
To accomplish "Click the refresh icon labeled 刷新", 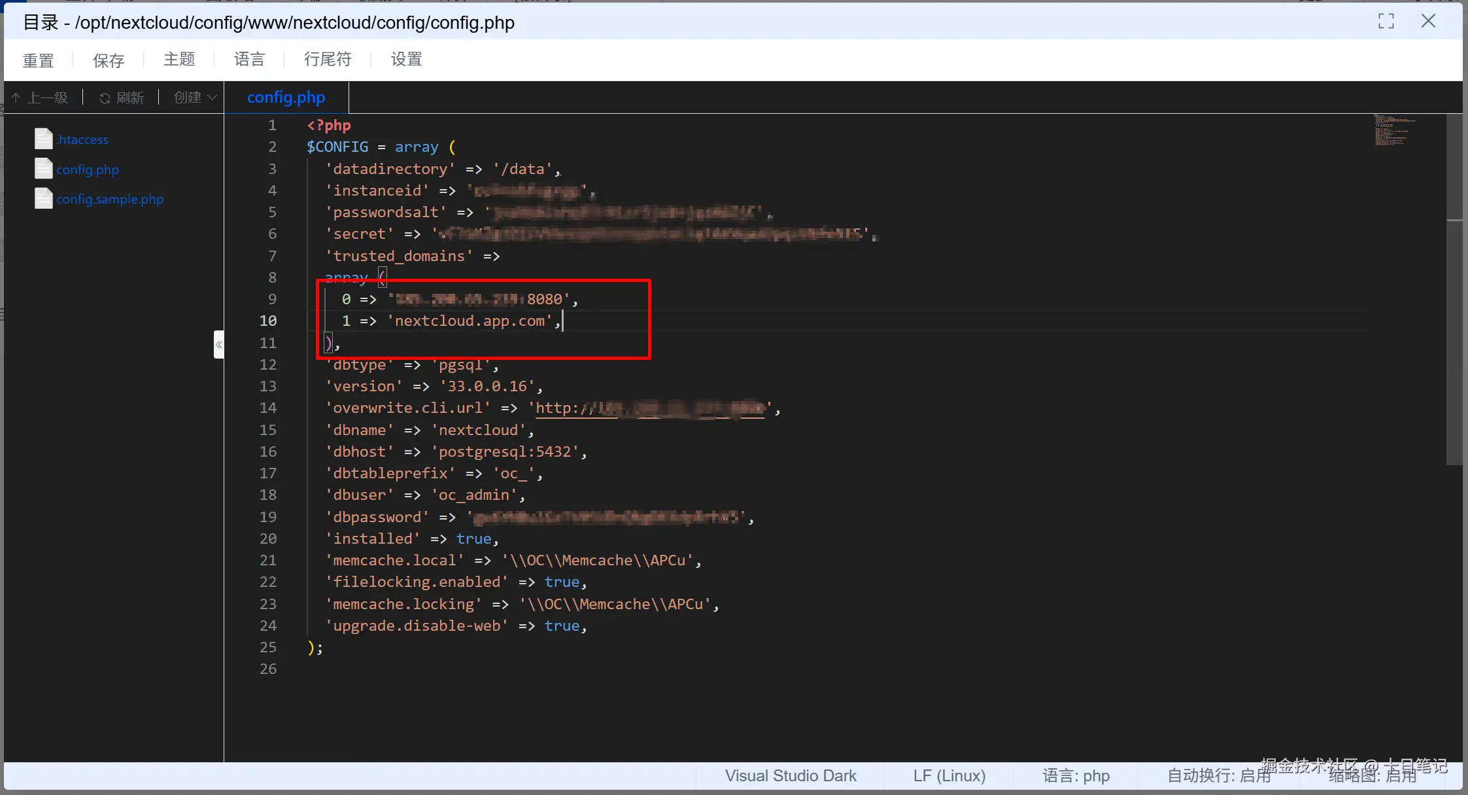I will tap(105, 98).
